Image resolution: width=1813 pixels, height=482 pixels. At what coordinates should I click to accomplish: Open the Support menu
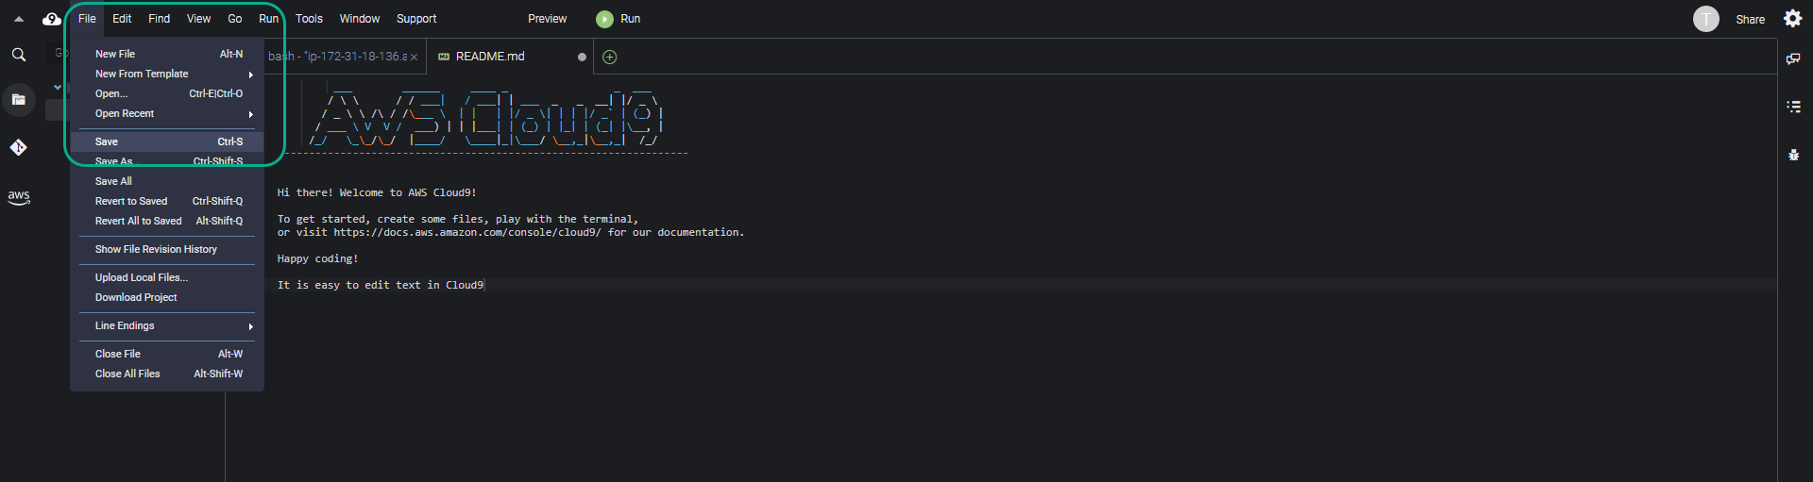tap(416, 19)
